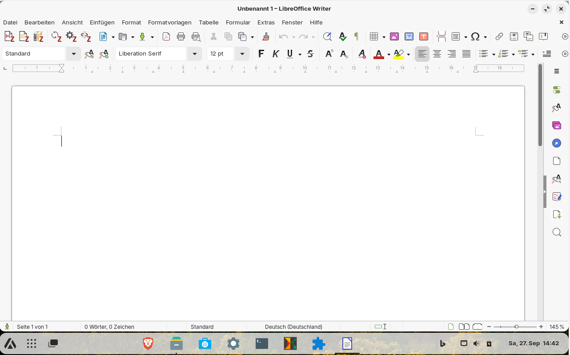Click the Insert Image icon
Image resolution: width=570 pixels, height=355 pixels.
pyautogui.click(x=394, y=37)
